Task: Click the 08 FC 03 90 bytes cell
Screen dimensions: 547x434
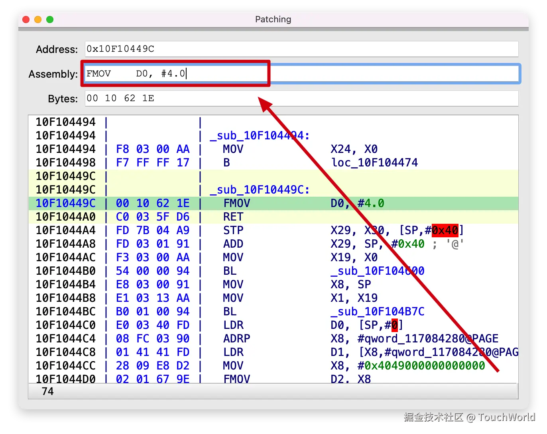Action: point(153,338)
